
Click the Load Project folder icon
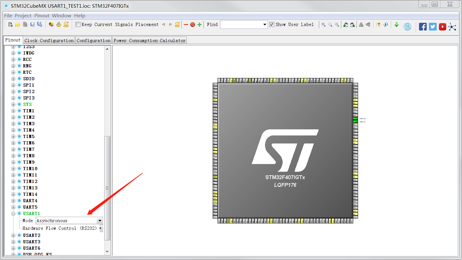point(18,24)
